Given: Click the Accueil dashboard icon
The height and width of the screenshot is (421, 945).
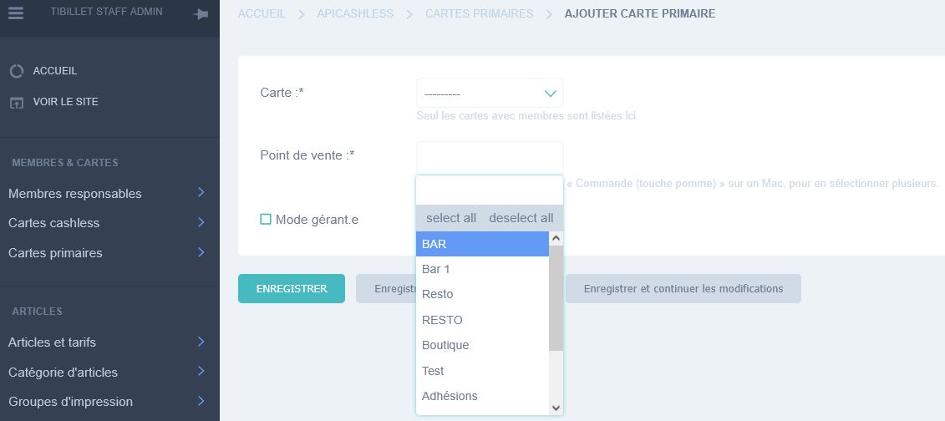Looking at the screenshot, I should click(x=16, y=72).
